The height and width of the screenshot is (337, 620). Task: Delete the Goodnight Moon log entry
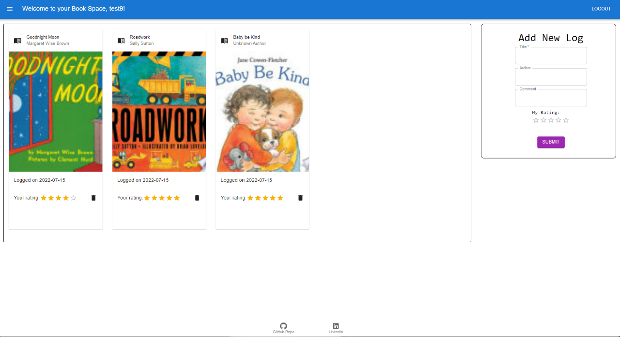point(93,197)
